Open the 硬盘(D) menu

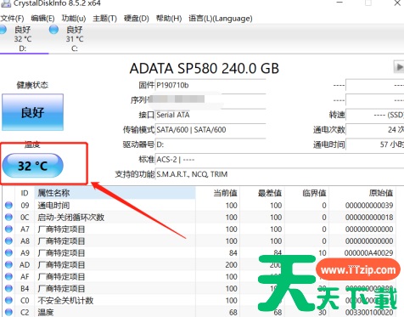[137, 19]
